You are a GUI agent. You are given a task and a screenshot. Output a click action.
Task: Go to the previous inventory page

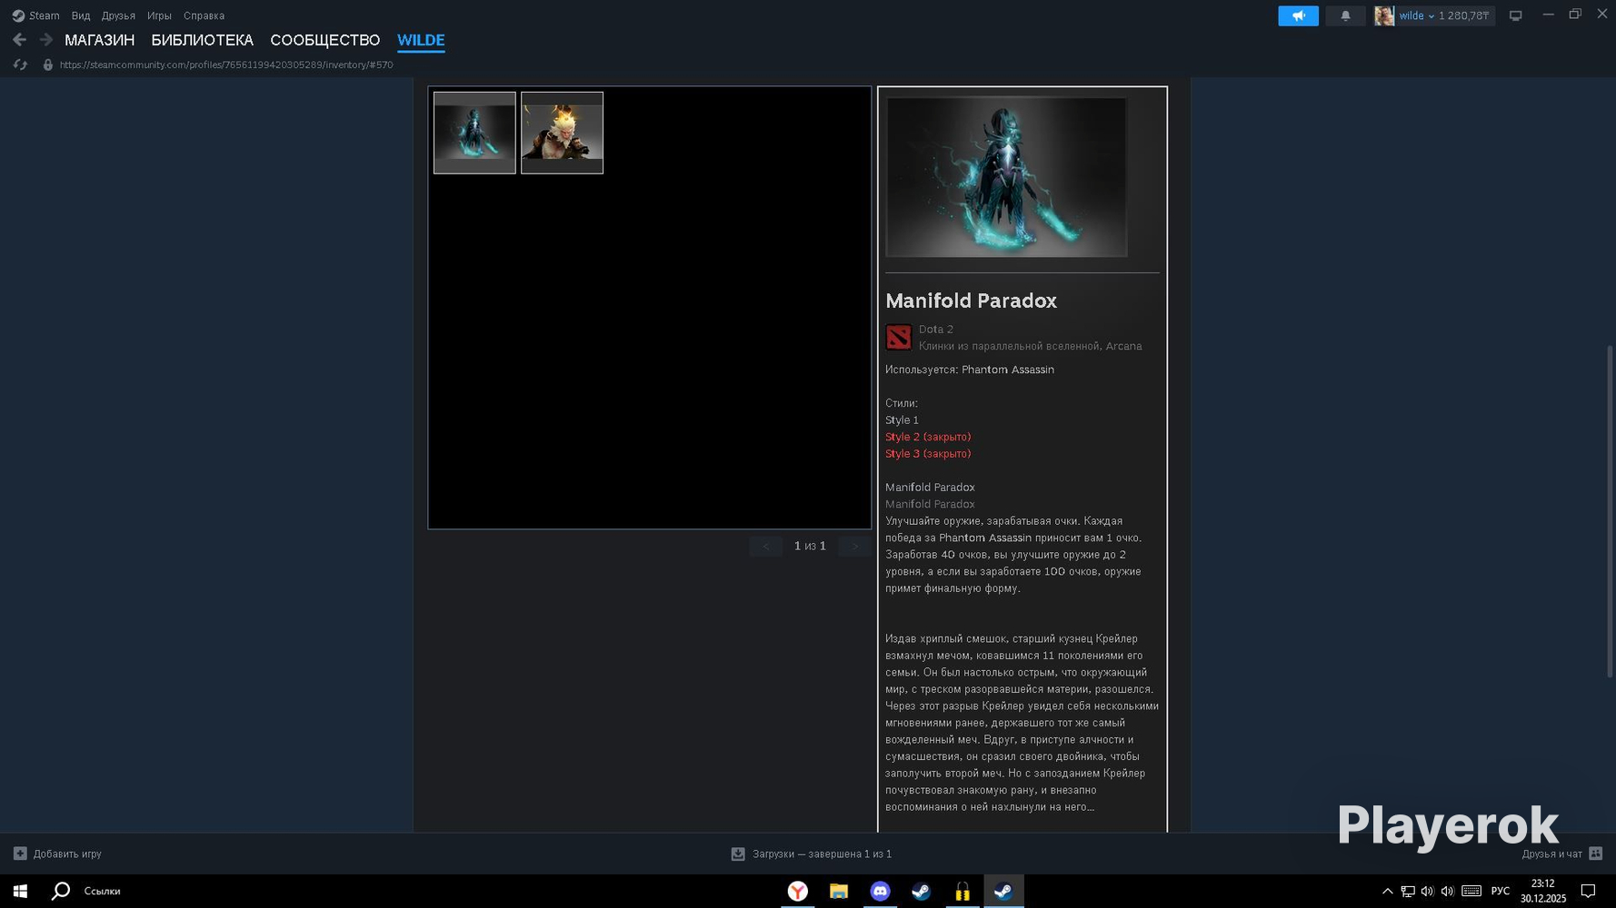pyautogui.click(x=766, y=546)
